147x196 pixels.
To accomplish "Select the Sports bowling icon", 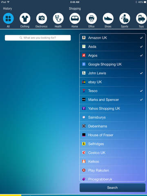I will pyautogui.click(x=125, y=18).
